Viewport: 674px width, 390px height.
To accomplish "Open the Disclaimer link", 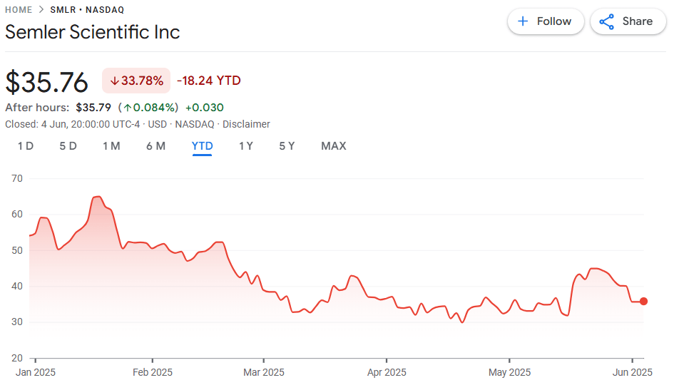I will pyautogui.click(x=246, y=124).
